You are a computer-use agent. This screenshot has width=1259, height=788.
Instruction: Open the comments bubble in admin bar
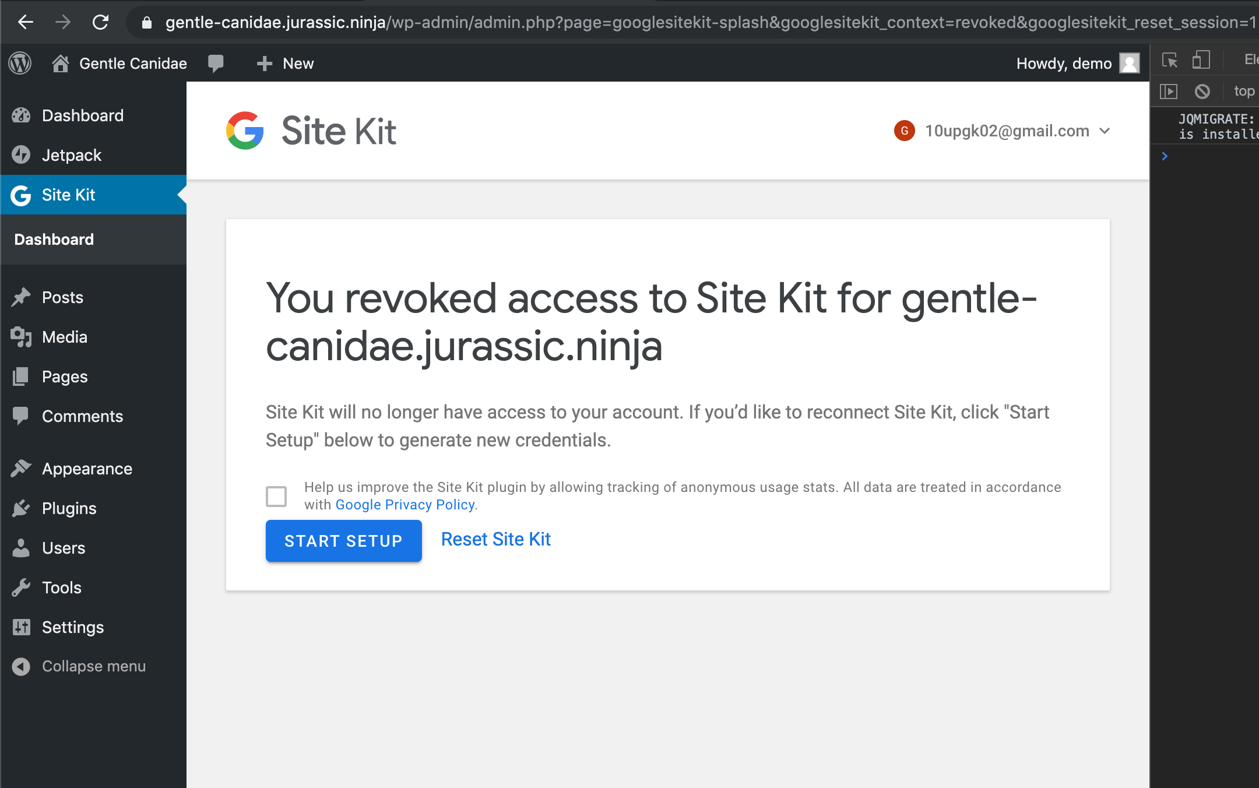pos(216,63)
